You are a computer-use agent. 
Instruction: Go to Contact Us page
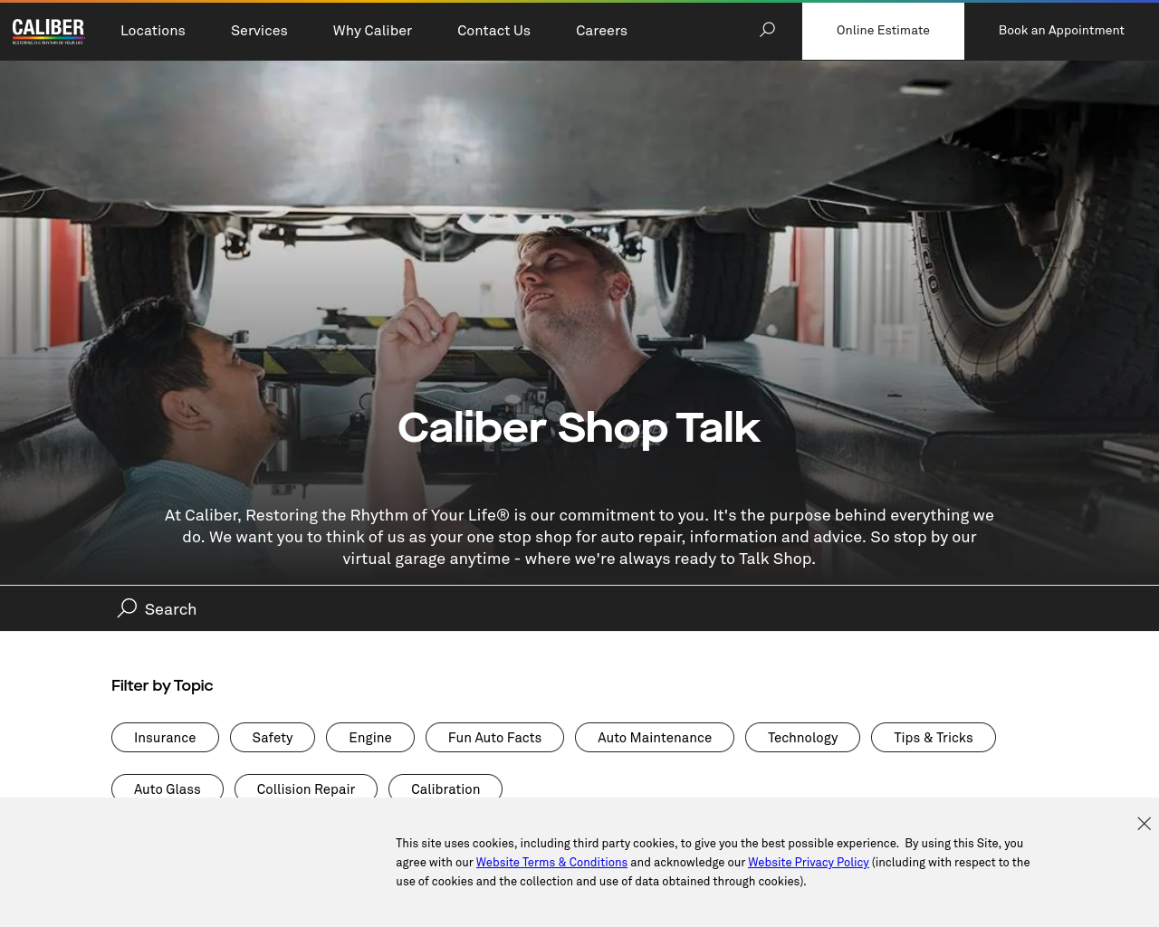(x=493, y=31)
